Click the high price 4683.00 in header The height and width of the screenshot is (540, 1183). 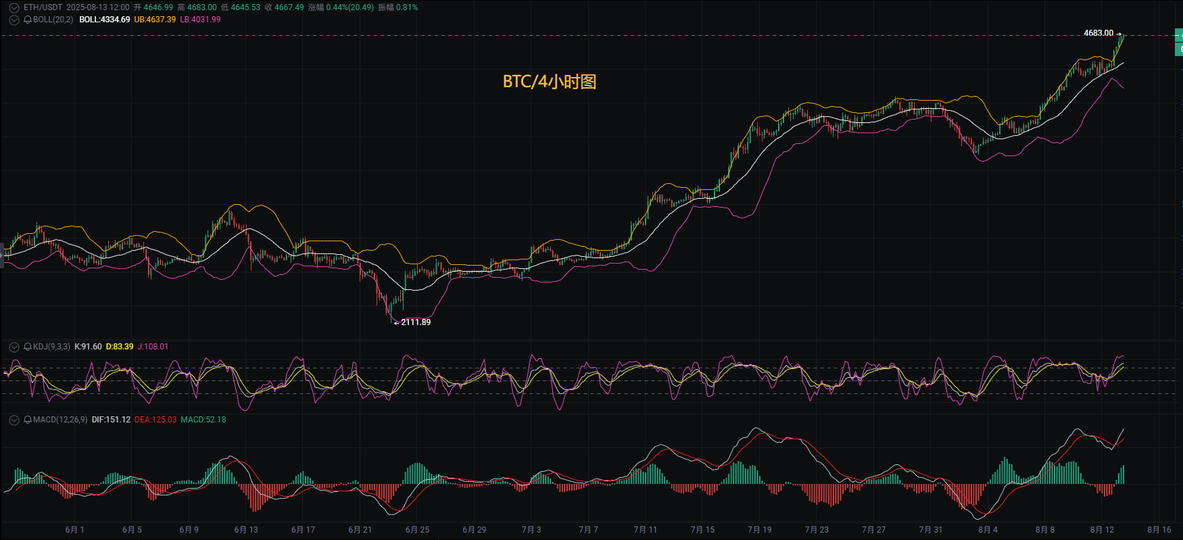tap(202, 7)
